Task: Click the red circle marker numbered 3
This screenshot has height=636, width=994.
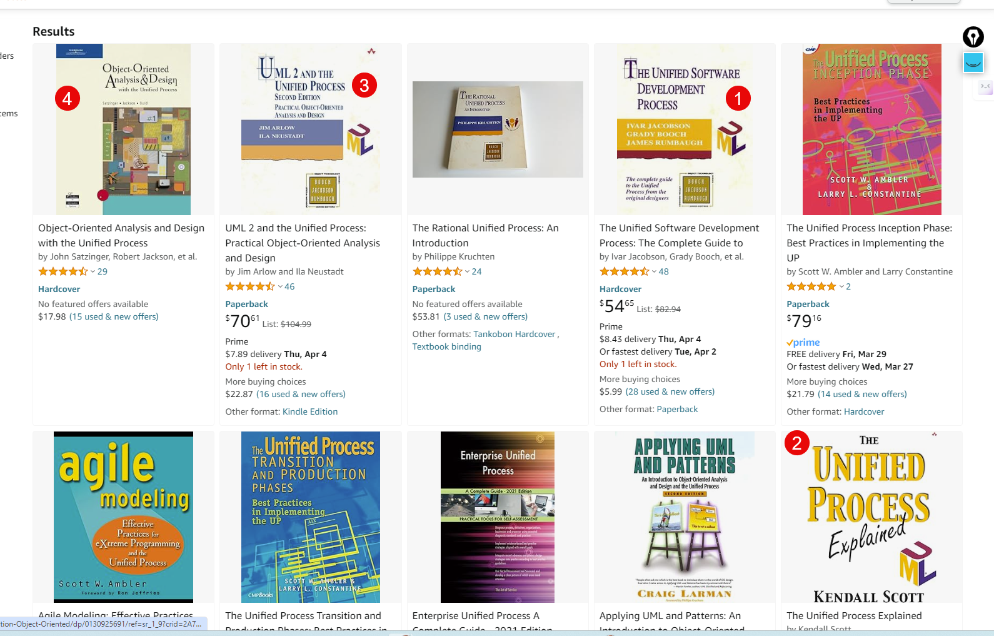Action: (x=364, y=85)
